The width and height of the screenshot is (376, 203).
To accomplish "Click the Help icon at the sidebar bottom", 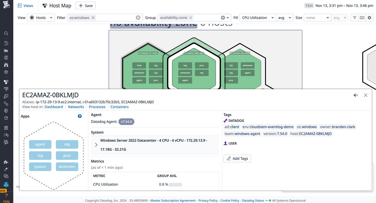I will point(6,195).
